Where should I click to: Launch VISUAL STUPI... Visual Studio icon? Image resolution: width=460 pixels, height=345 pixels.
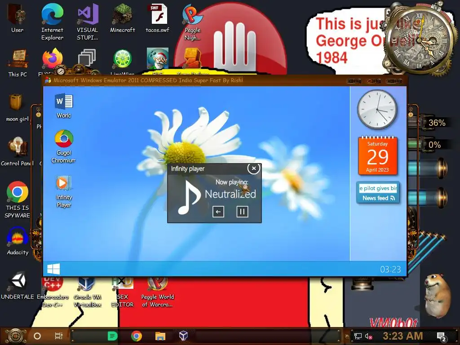pyautogui.click(x=88, y=21)
